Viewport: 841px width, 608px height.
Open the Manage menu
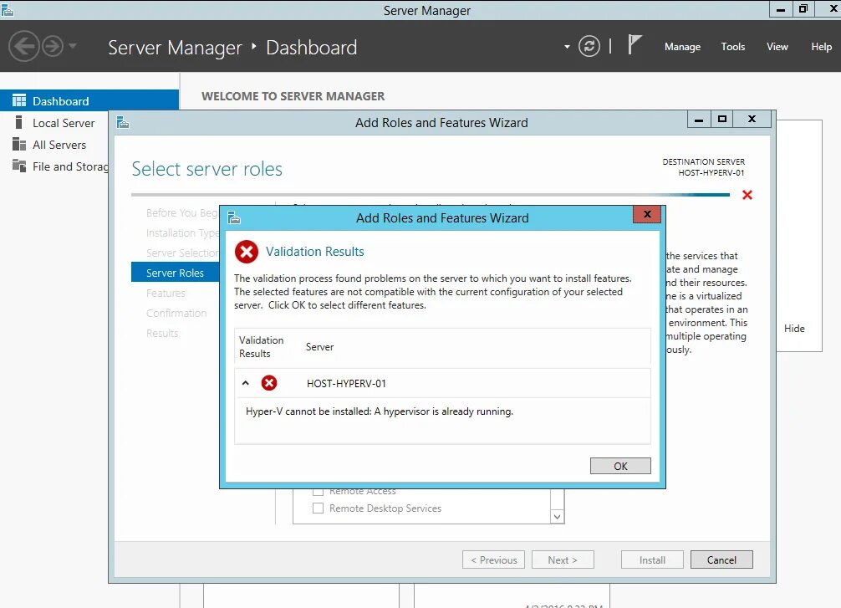coord(682,47)
